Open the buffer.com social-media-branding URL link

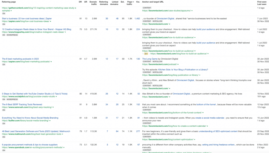[x=25, y=121]
